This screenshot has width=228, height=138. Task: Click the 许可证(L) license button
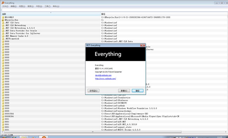coord(94,91)
